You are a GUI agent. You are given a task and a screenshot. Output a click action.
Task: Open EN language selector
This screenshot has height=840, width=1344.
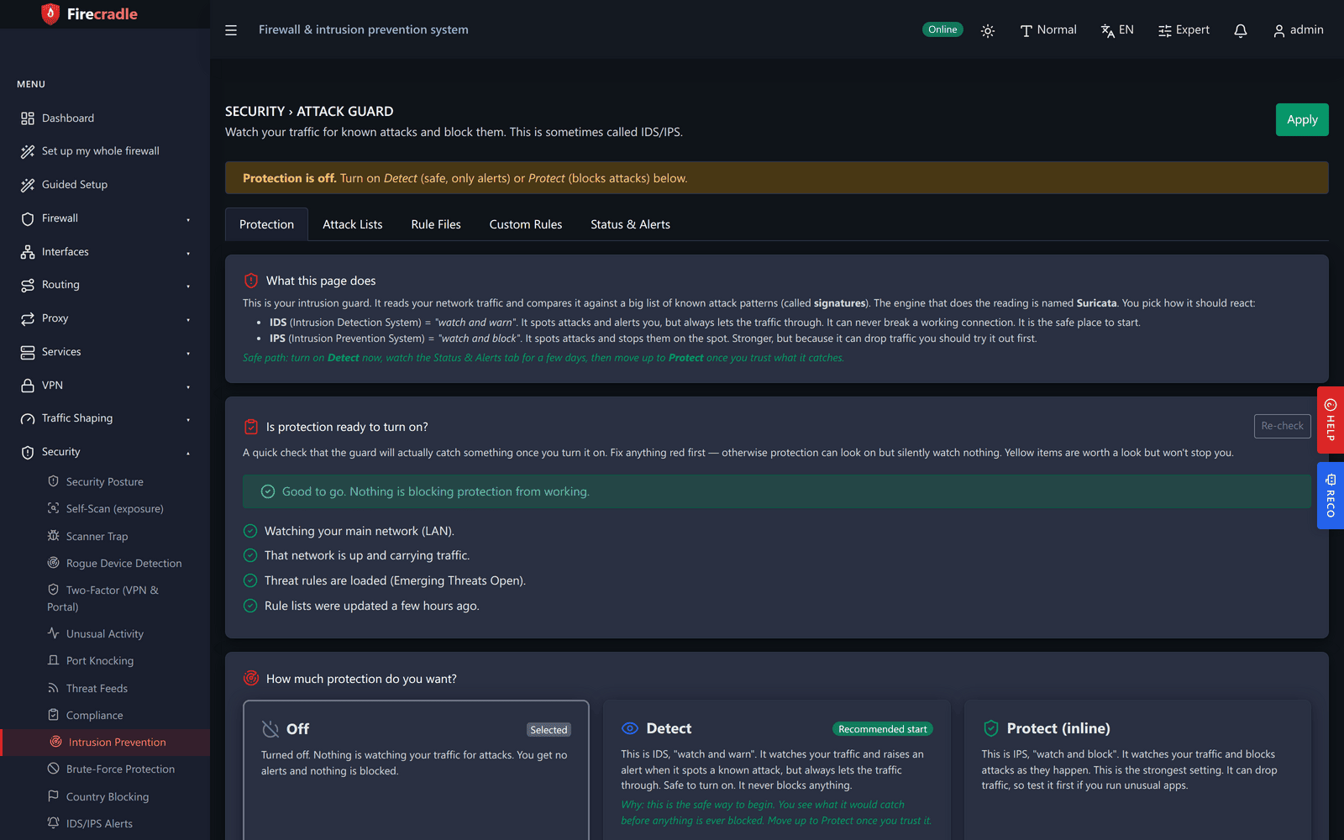coord(1117,30)
